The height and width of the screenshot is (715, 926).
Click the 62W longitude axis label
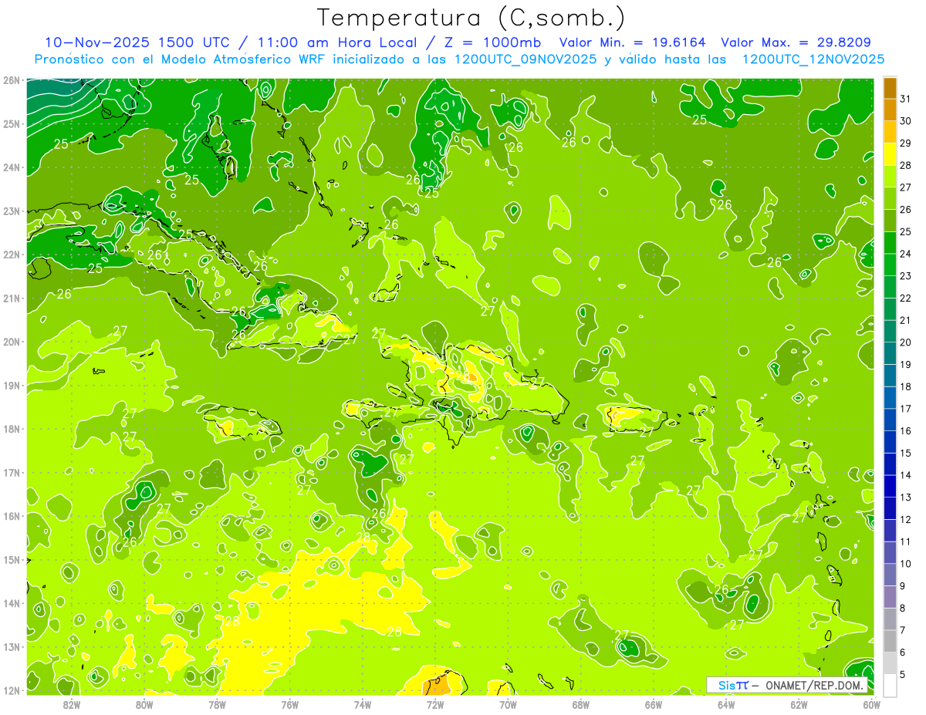click(799, 704)
